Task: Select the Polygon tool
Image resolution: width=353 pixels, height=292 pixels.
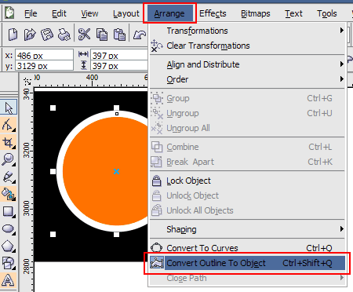Action: tap(8, 246)
